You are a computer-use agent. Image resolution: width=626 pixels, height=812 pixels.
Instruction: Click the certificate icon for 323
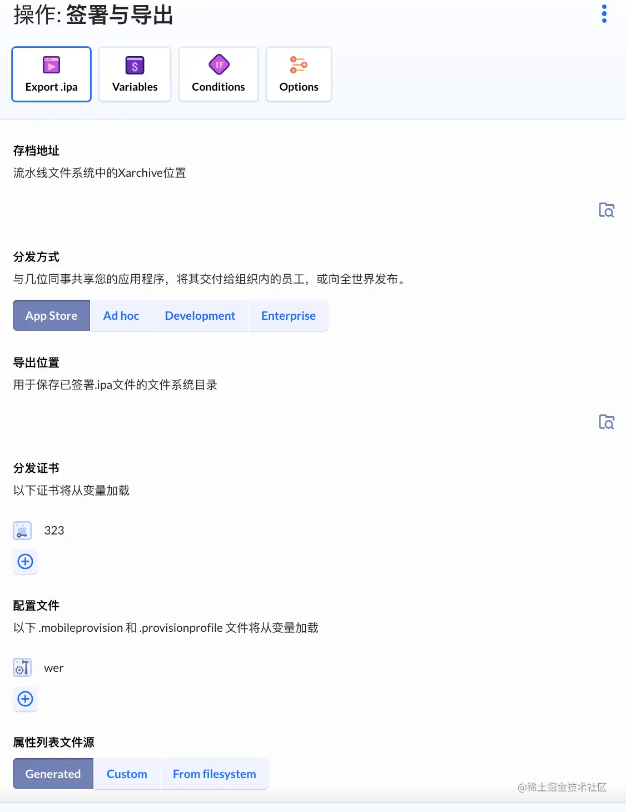click(22, 531)
